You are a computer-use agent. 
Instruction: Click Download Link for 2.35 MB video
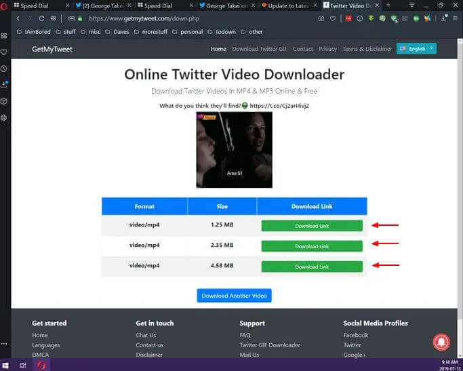pyautogui.click(x=312, y=246)
